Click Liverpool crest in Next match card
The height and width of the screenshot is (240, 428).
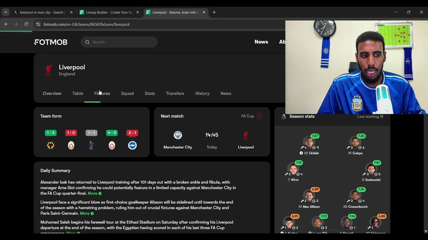click(246, 135)
